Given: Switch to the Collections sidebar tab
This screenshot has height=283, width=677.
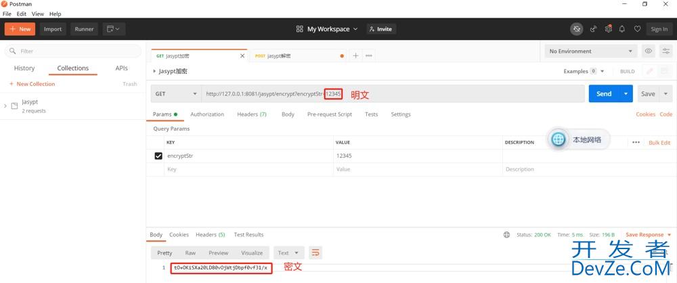Looking at the screenshot, I should coord(73,68).
